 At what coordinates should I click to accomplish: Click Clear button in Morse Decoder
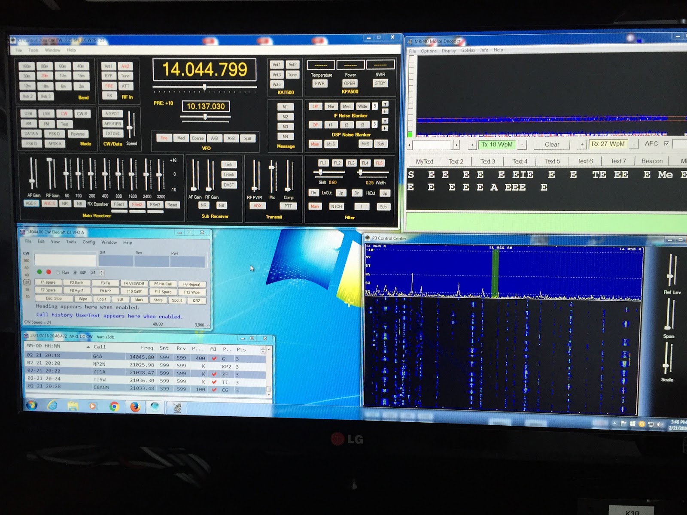click(552, 145)
